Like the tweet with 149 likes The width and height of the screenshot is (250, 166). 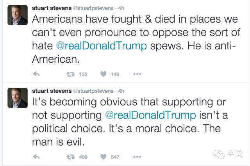coord(104,74)
